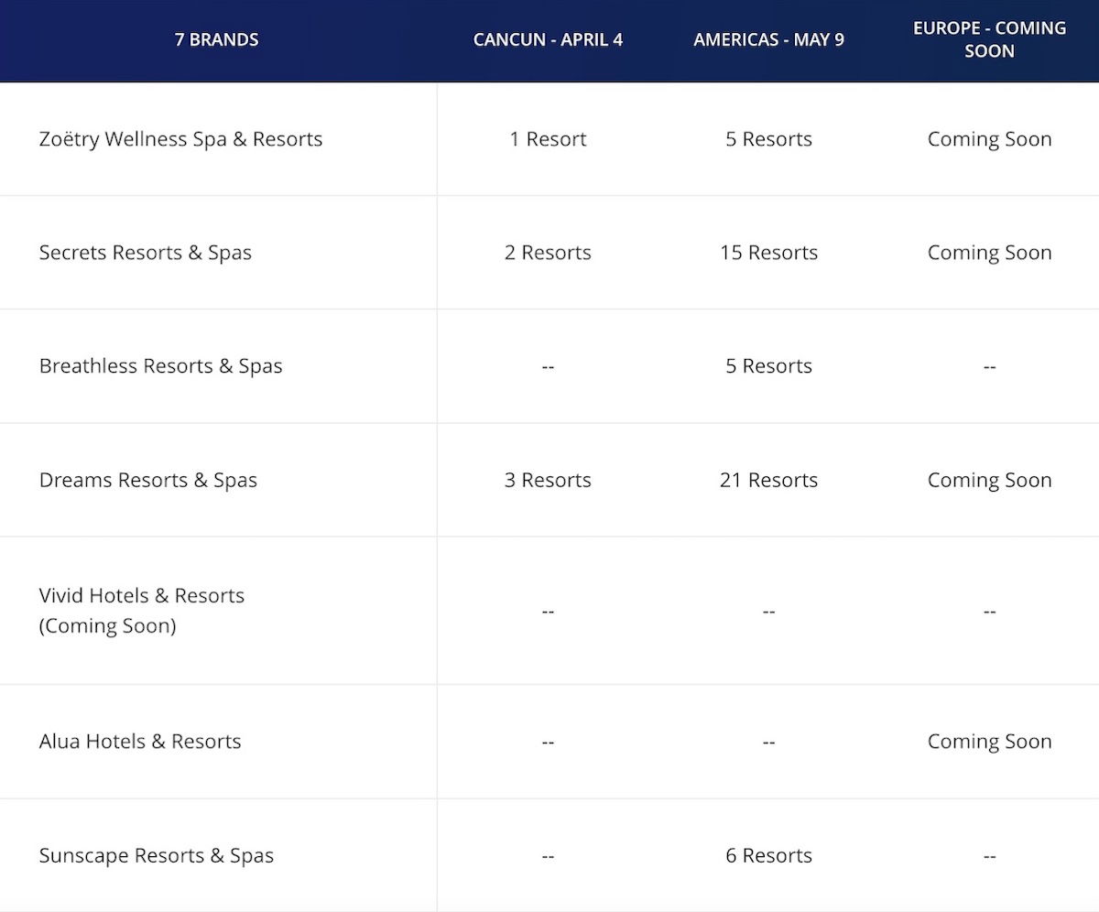1099x912 pixels.
Task: Select 'Dreams Resorts & Spas' row label
Action: 147,480
